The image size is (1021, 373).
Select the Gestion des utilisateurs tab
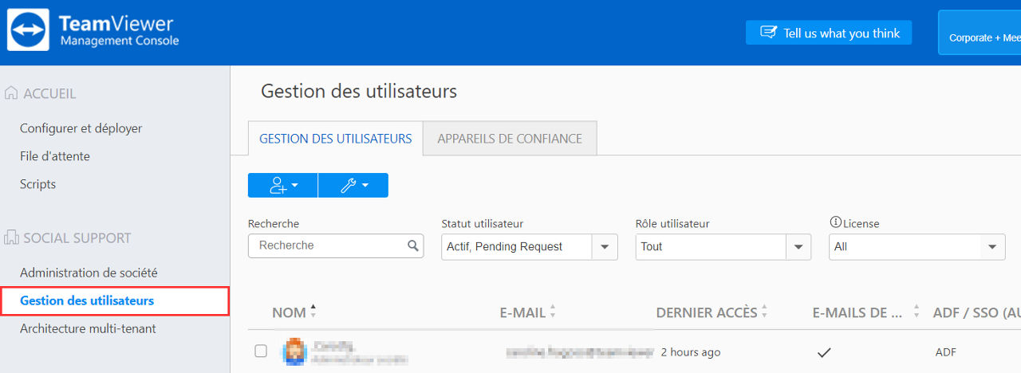click(336, 139)
